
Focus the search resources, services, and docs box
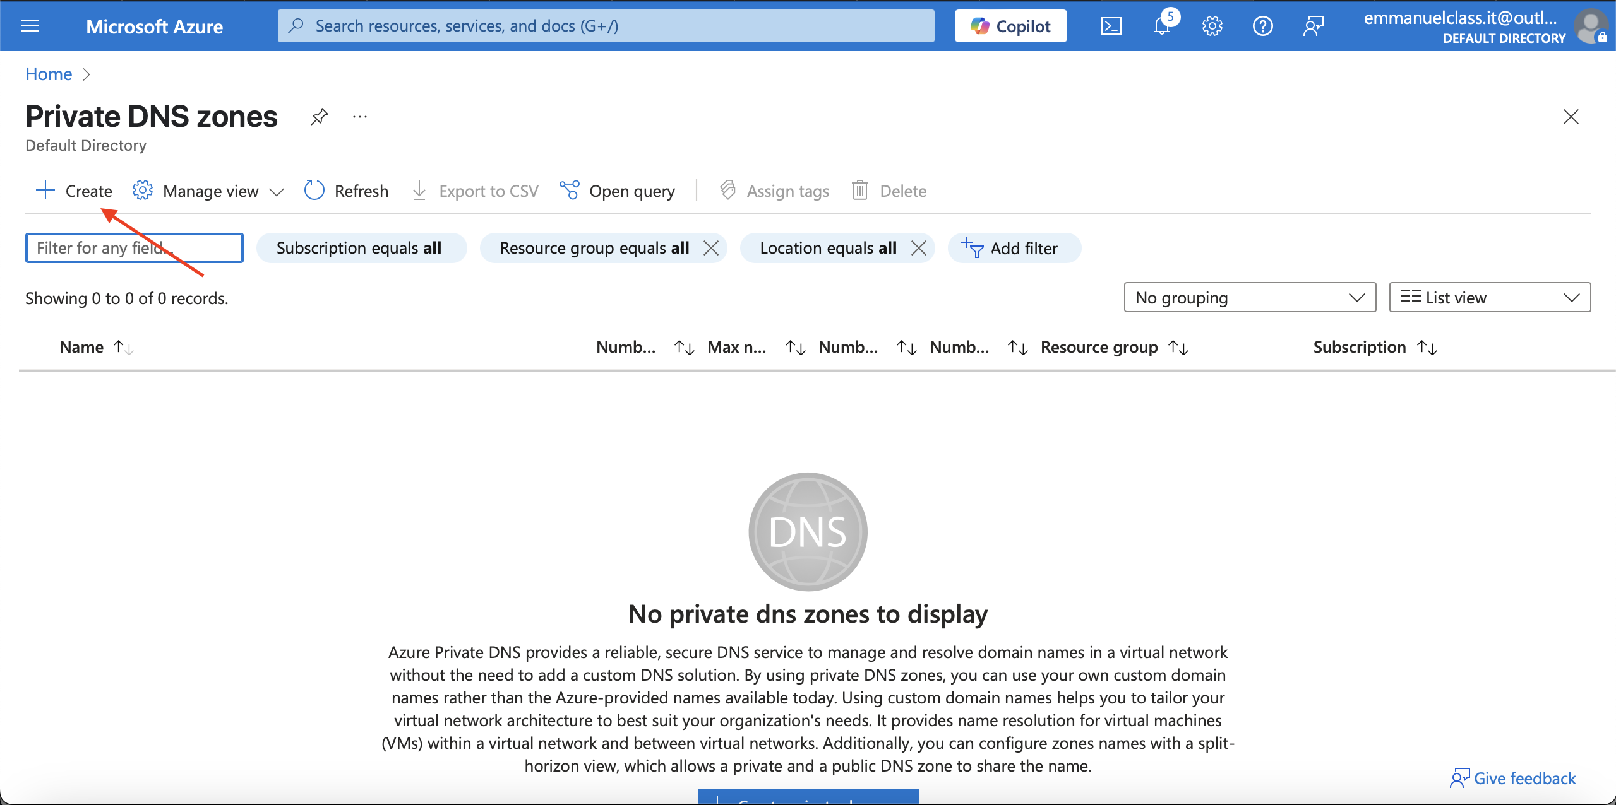[606, 26]
